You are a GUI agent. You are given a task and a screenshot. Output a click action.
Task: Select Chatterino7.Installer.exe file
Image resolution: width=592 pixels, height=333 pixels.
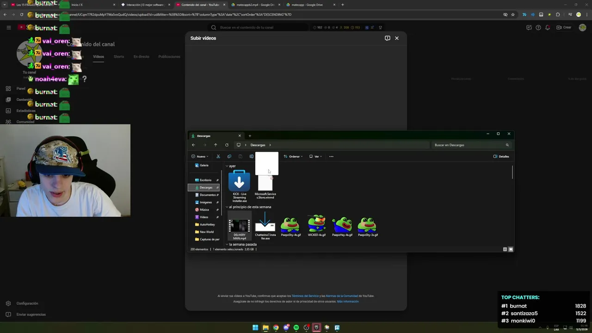pos(265,227)
